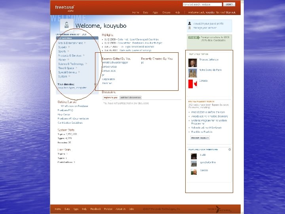Expand Science & Technology category arrow
This screenshot has width=285, height=214.
(x=86, y=64)
